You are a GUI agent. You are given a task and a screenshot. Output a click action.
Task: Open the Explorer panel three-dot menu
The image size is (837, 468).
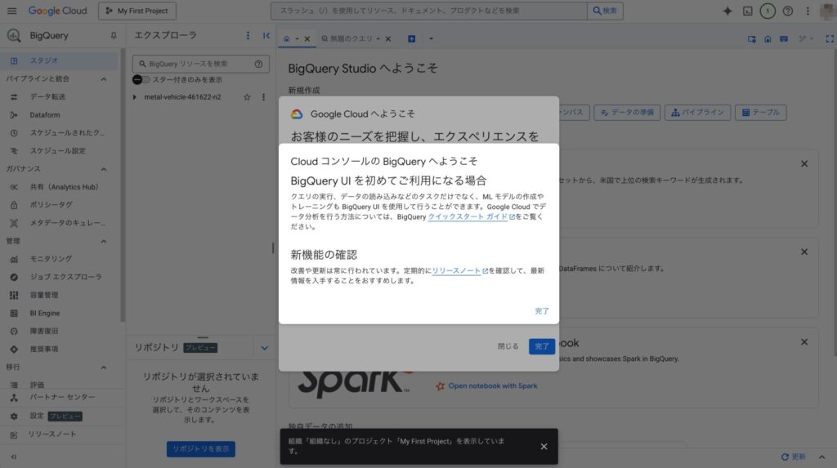pos(248,35)
